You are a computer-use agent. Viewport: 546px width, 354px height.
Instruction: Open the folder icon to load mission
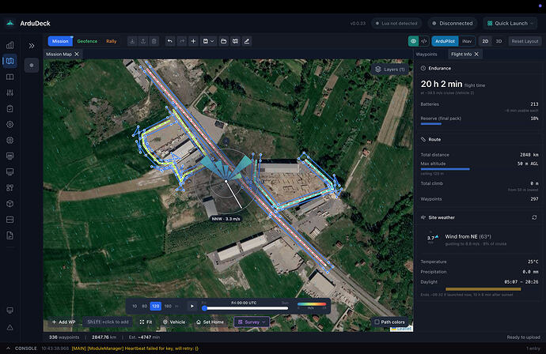[224, 41]
